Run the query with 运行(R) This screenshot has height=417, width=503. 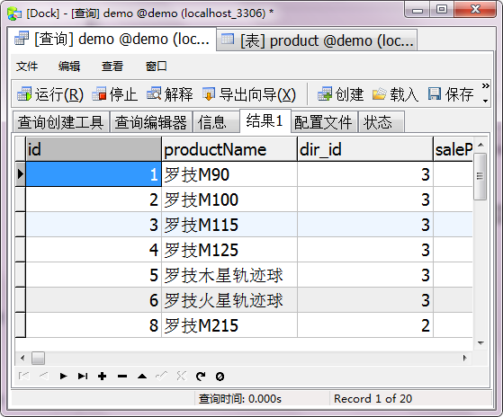[50, 94]
